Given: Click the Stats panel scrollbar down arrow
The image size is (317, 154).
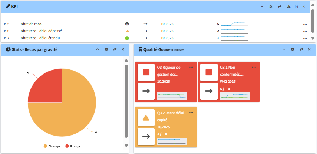Looking at the screenshot, I should pos(126,146).
